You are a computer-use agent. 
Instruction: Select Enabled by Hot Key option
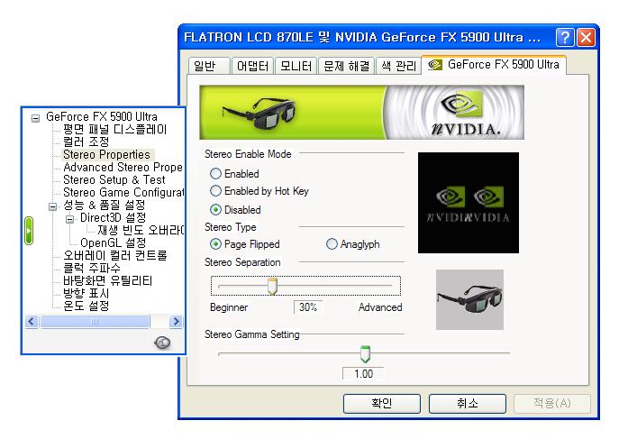[x=216, y=191]
